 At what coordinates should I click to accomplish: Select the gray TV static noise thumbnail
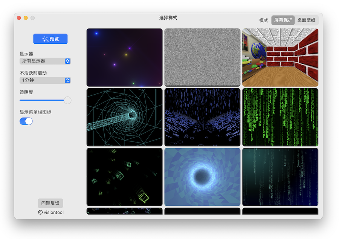click(202, 57)
